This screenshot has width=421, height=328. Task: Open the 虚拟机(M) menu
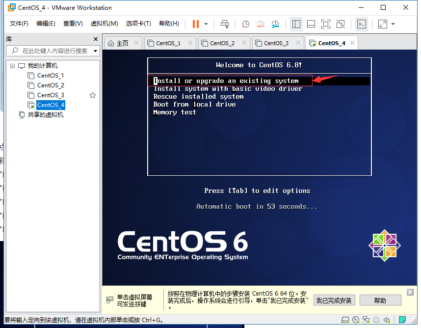104,24
